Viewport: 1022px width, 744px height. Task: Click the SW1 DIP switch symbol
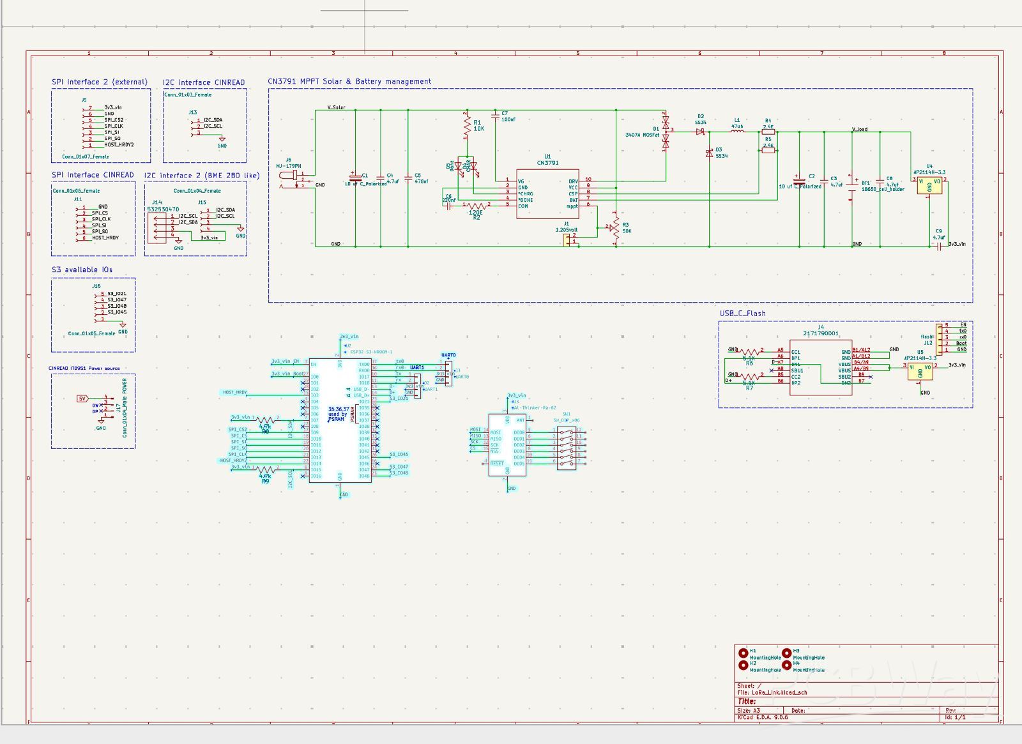tap(567, 448)
